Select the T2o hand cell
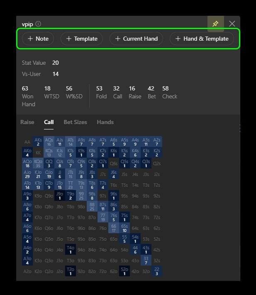Image resolution: width=256 pixels, height=295 pixels. (71, 271)
